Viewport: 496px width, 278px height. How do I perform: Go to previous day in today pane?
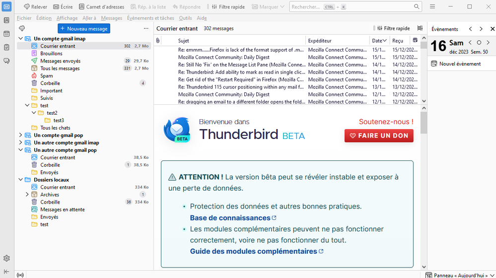[470, 42]
